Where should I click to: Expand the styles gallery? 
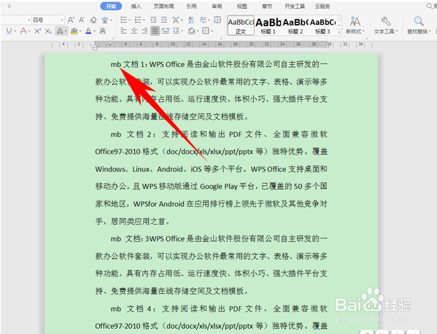click(x=339, y=32)
